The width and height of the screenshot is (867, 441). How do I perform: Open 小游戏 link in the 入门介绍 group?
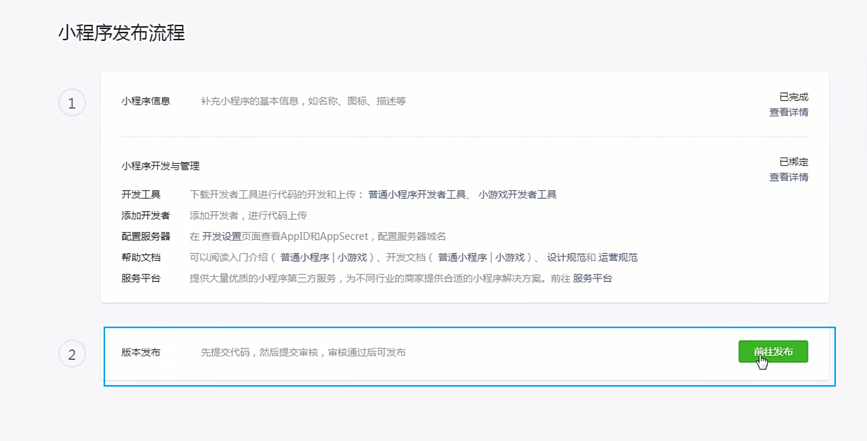(352, 258)
